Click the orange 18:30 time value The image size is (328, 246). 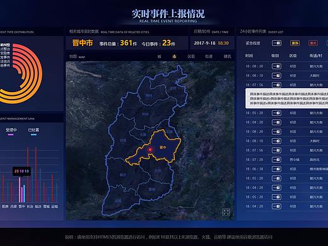tap(223, 43)
